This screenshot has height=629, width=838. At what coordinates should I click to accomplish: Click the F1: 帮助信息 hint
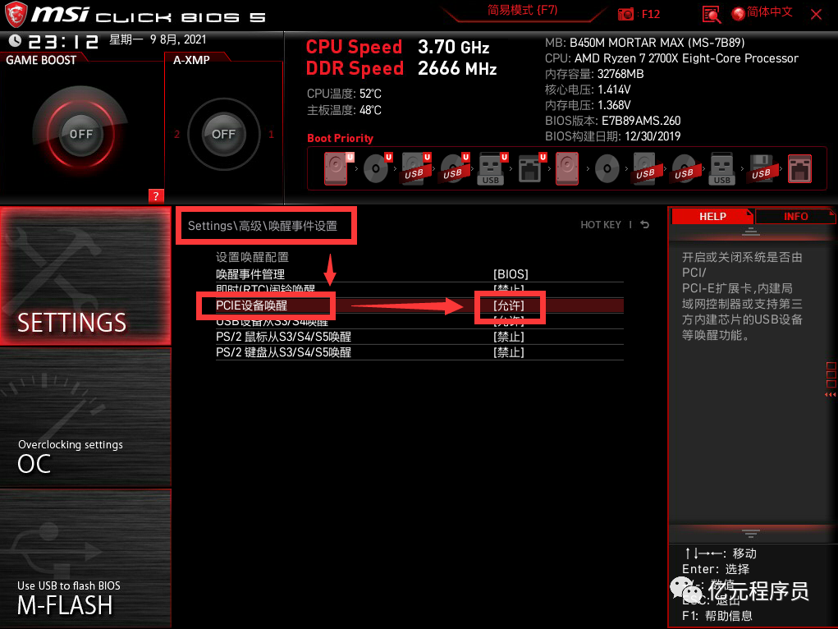click(x=717, y=616)
